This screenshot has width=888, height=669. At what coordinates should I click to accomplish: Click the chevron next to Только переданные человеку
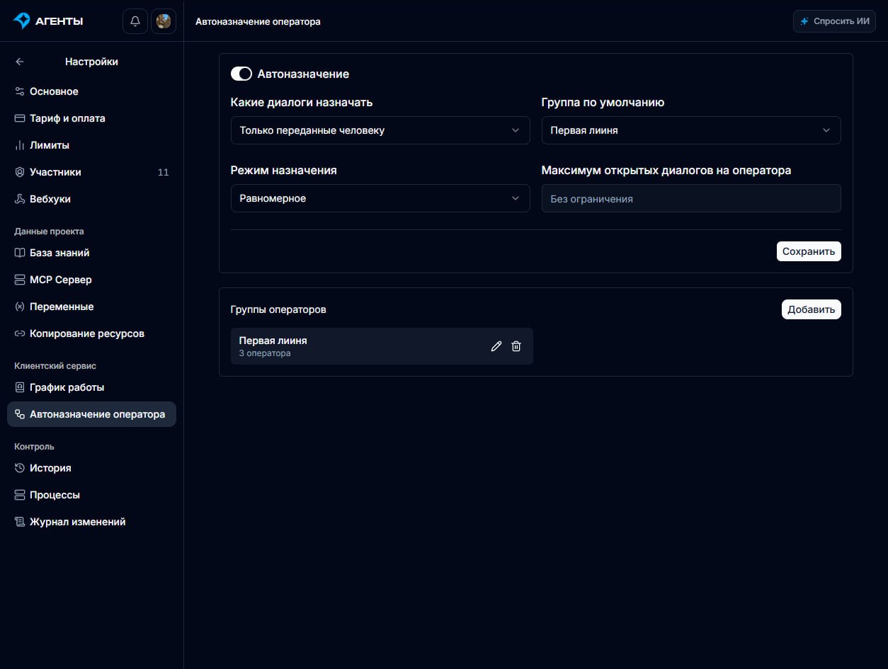[516, 130]
